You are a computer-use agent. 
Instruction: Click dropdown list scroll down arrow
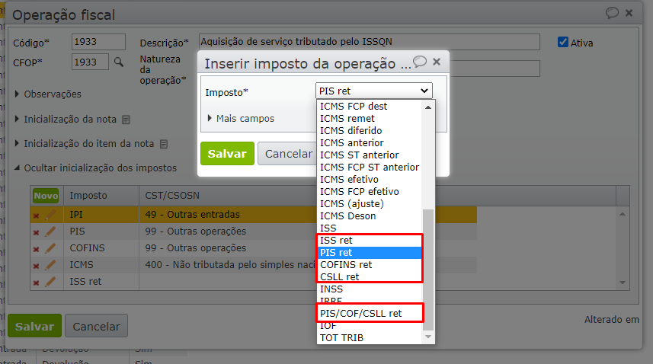point(428,337)
